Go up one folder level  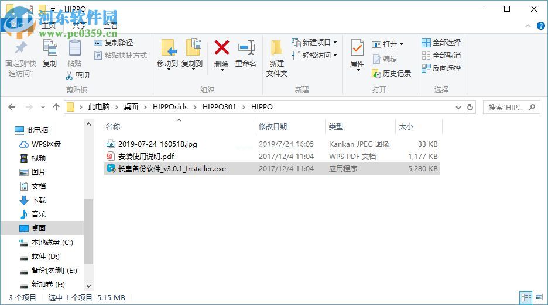click(x=56, y=107)
